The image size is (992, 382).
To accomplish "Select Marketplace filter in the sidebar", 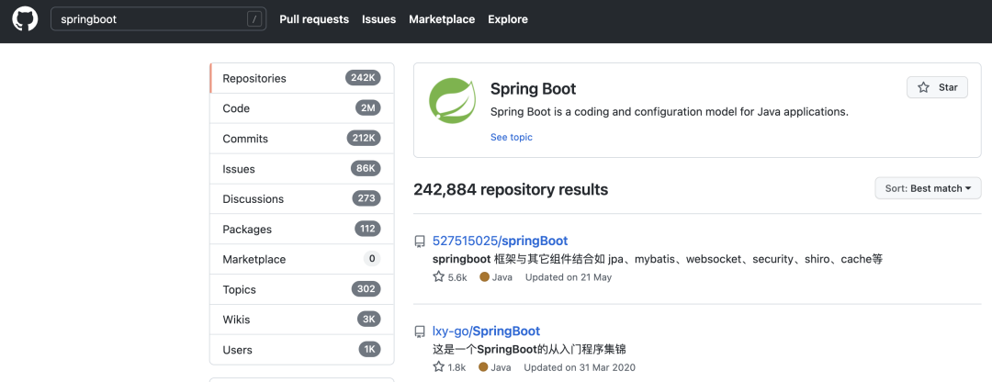I will (x=302, y=259).
